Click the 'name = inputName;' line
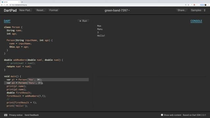Image resolution: width=210 pixels, height=118 pixels. click(20, 44)
